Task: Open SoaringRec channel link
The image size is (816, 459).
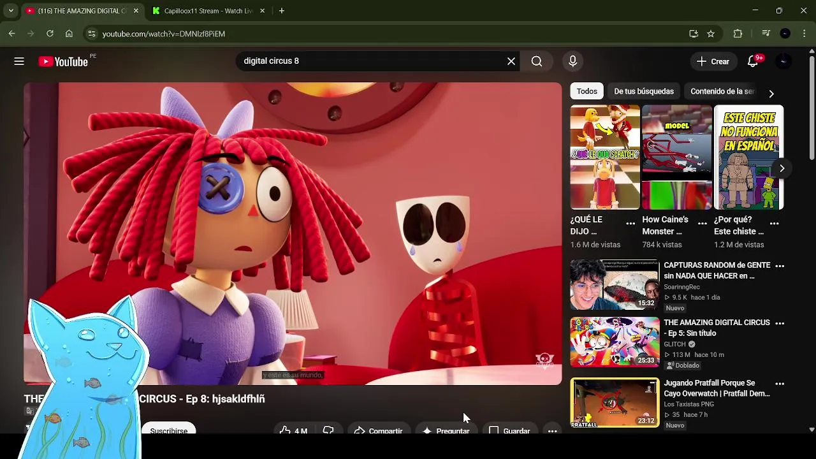Action: click(x=681, y=287)
